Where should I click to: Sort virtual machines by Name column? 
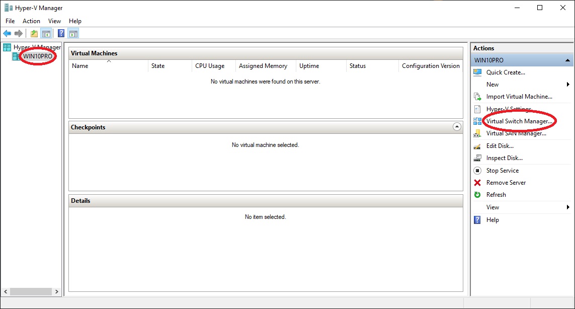click(x=109, y=66)
